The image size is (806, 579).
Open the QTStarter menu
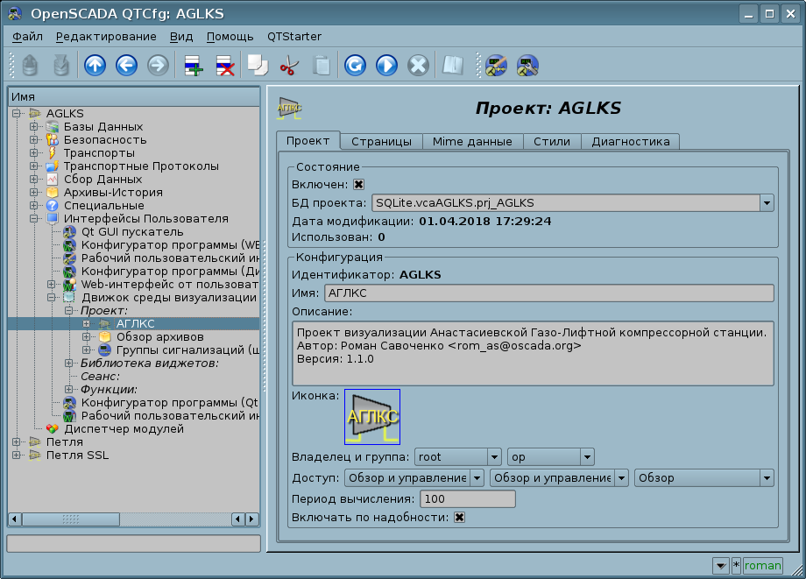pos(294,37)
